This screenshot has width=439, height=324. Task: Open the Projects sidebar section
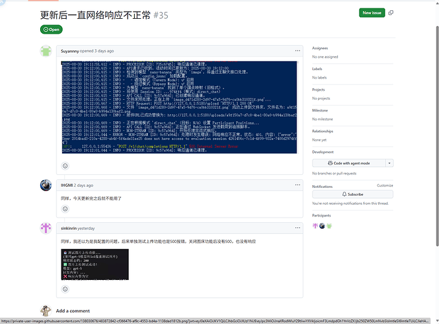[x=319, y=89]
